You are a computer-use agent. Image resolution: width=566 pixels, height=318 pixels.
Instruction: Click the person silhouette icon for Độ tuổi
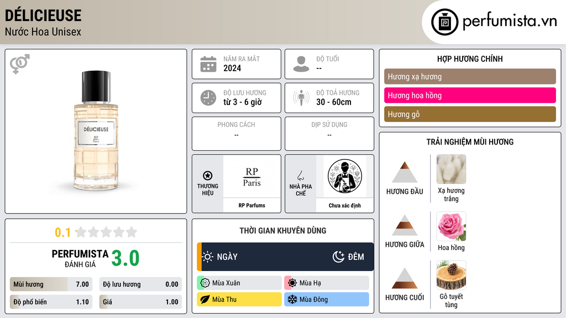coord(301,64)
